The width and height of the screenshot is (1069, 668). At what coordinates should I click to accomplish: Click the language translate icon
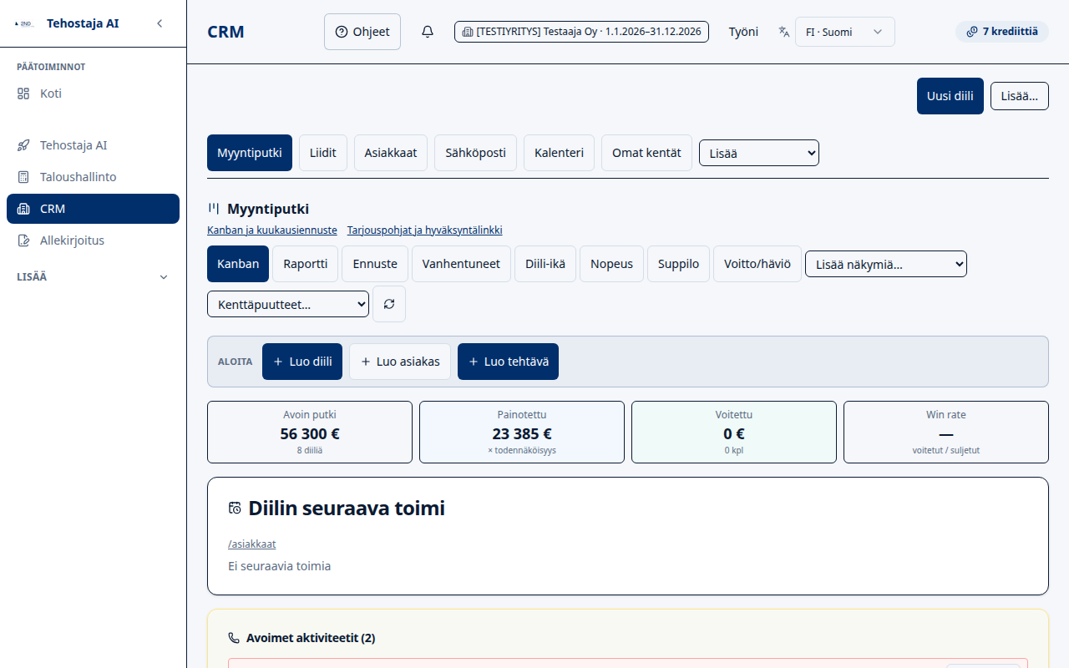coord(783,32)
